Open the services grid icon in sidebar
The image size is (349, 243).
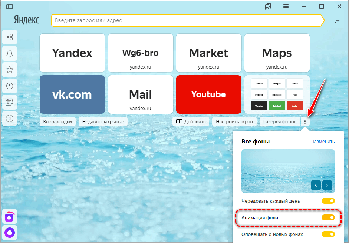coord(10,37)
